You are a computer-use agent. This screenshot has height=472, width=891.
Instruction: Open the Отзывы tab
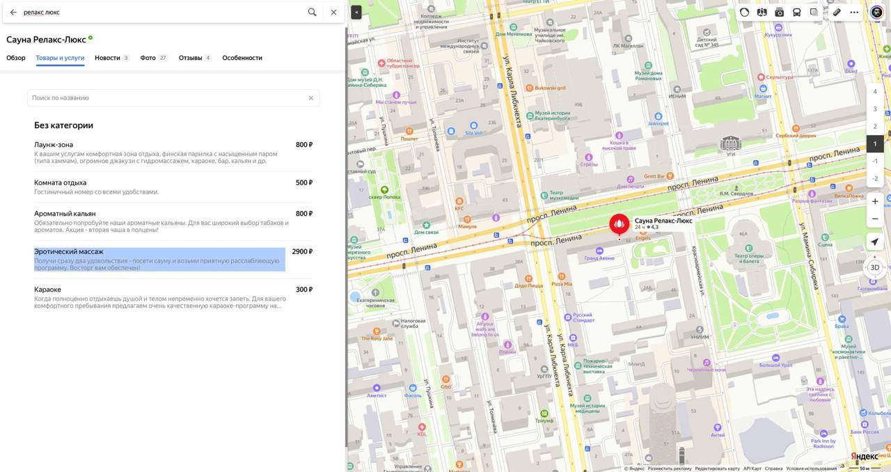[195, 58]
